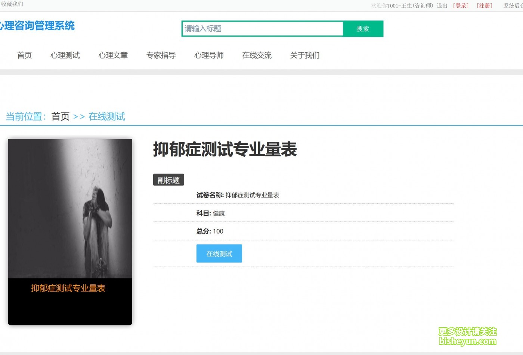Image resolution: width=523 pixels, height=355 pixels.
Task: Click 首页 in the breadcrumb
Action: tap(61, 116)
